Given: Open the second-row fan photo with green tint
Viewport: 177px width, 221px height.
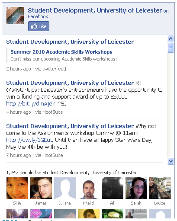Looking at the screenshot, I should click(113, 214).
